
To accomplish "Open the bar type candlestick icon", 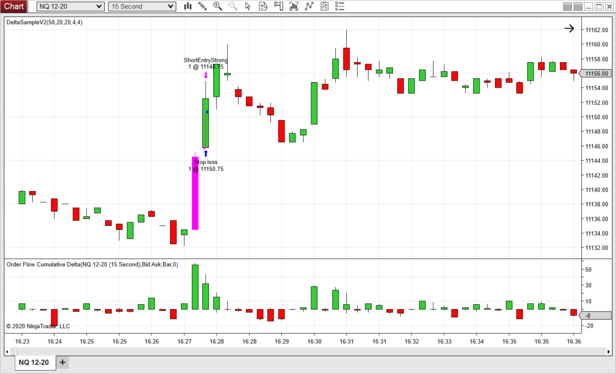I will point(188,7).
